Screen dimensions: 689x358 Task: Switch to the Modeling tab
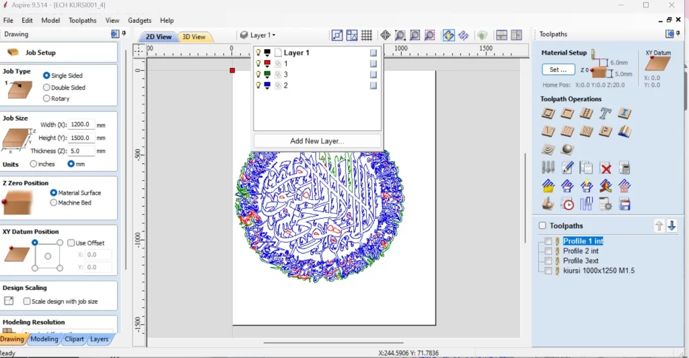[44, 339]
